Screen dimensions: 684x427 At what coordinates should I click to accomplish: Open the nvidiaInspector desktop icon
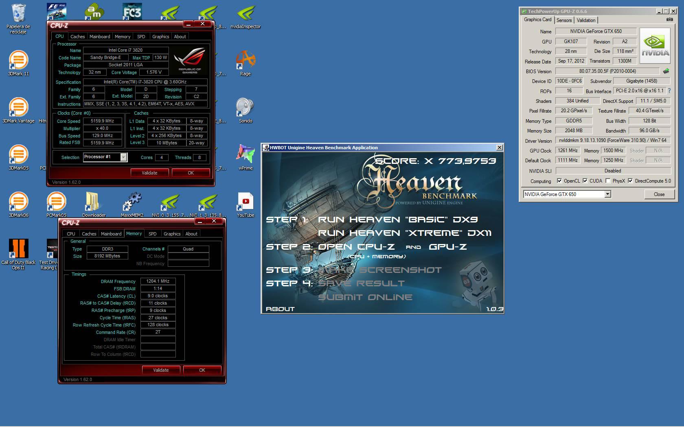coord(246,17)
